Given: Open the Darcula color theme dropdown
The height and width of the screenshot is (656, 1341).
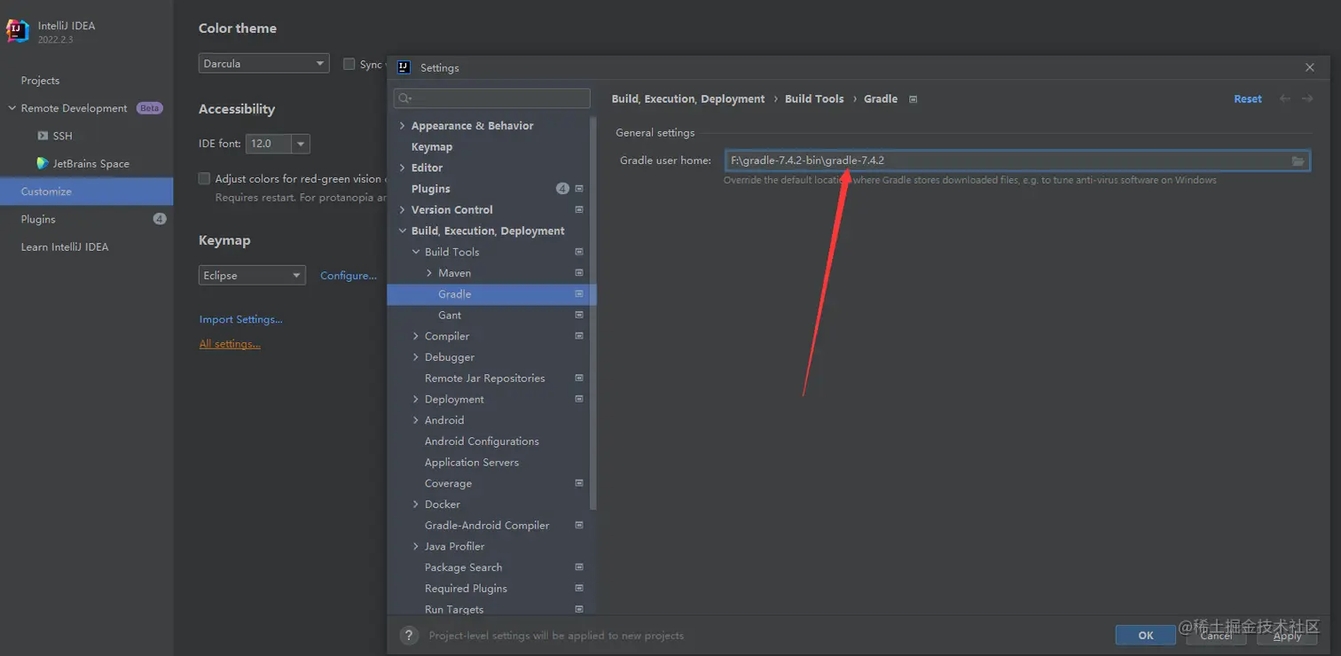Looking at the screenshot, I should point(264,63).
